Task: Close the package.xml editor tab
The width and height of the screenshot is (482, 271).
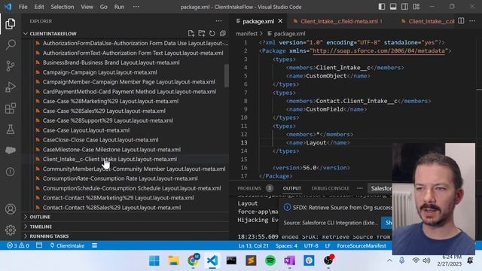Action: 280,21
